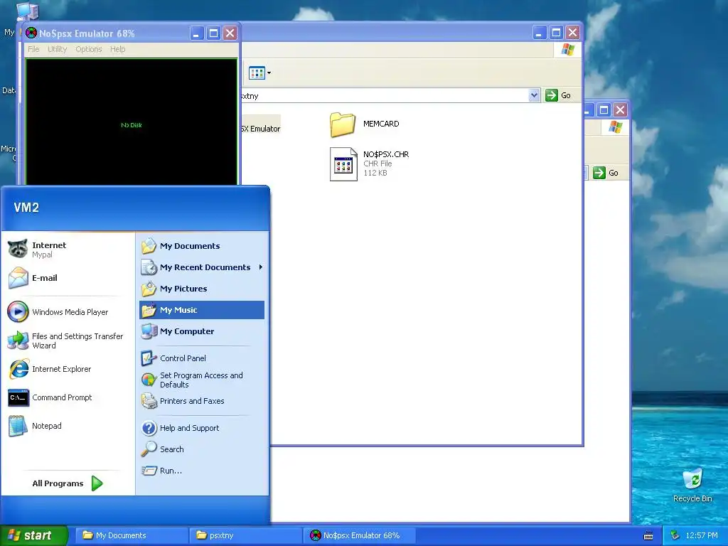Open My Computer from Start menu
The image size is (728, 546).
(201, 331)
